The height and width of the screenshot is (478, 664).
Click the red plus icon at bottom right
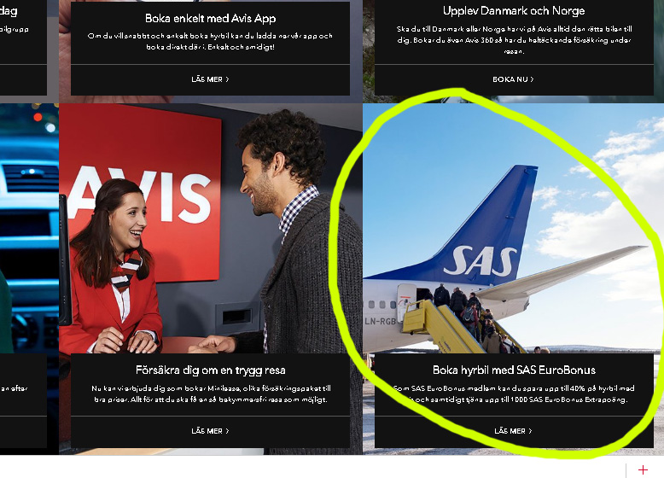(x=643, y=469)
